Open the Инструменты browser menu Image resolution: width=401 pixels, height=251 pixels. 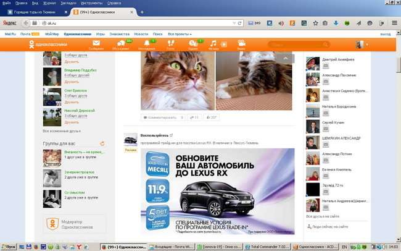[91, 3]
